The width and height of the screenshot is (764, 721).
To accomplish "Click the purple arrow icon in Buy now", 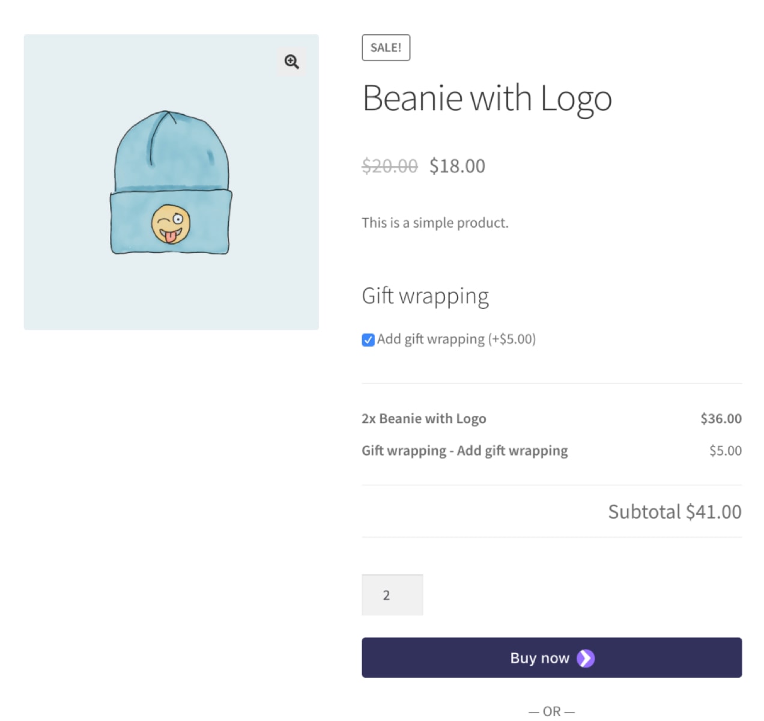I will coord(586,659).
